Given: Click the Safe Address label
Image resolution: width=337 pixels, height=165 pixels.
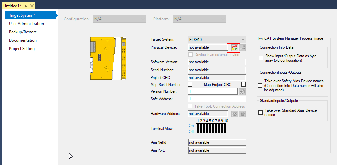Looking at the screenshot, I should pos(162,99).
